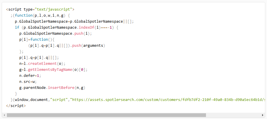Click the n=l.createElement(o) line
This screenshot has height=119, width=267.
tap(42, 64)
